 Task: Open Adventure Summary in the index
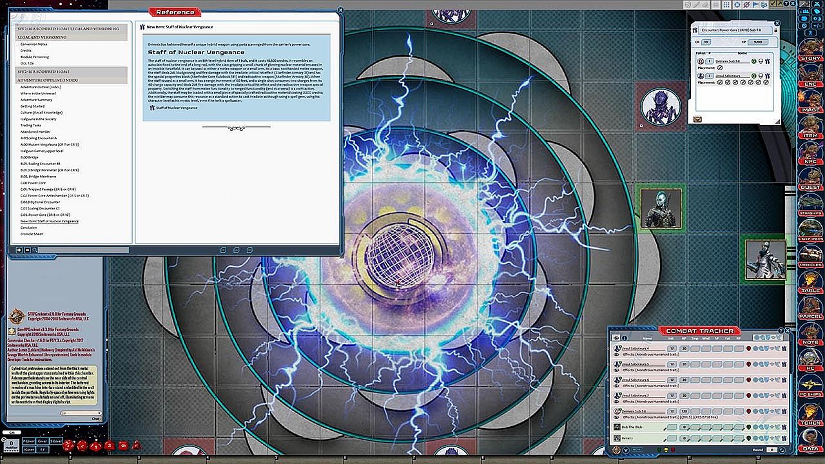click(x=36, y=100)
